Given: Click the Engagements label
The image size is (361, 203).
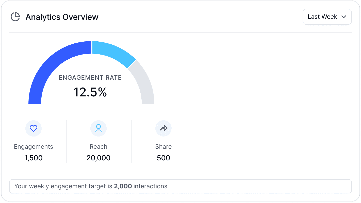Looking at the screenshot, I should click(x=34, y=147).
